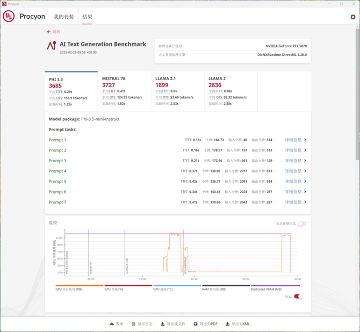
Task: Click the vertical scrollbar on the right
Action: point(357,107)
